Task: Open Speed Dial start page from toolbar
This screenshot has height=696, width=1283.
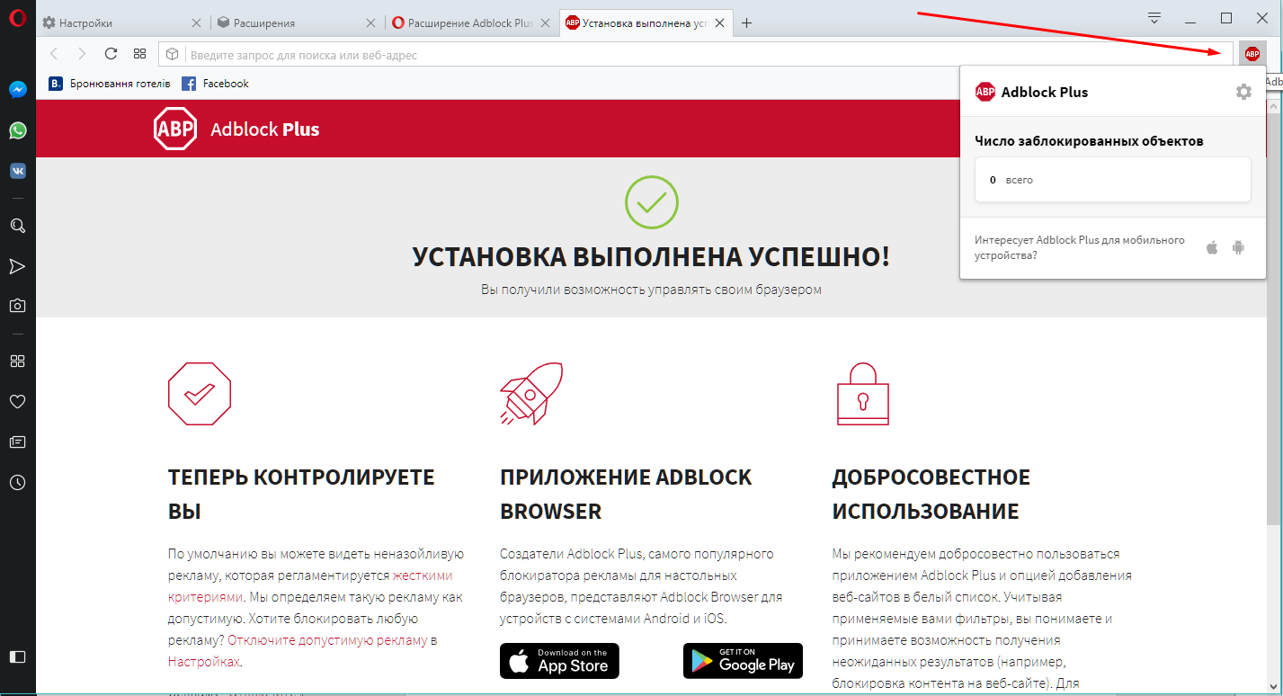Action: pos(139,54)
